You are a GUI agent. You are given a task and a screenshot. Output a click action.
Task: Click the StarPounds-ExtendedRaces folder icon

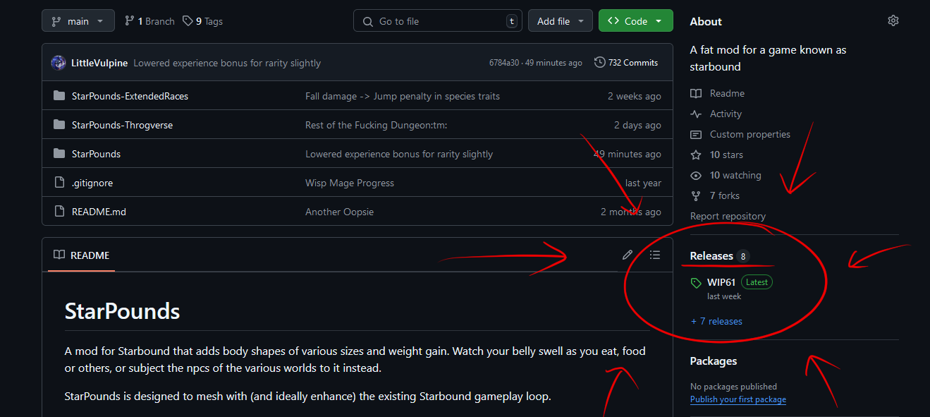tap(59, 96)
